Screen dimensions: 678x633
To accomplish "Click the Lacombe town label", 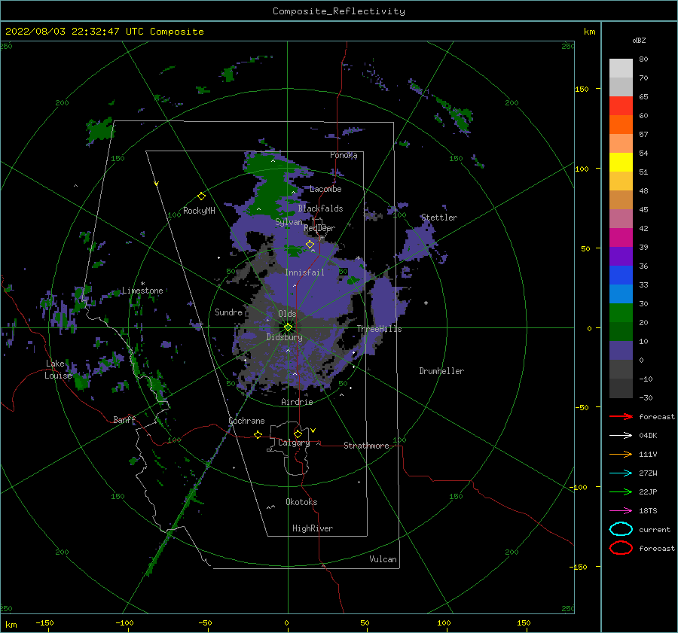I will point(325,189).
